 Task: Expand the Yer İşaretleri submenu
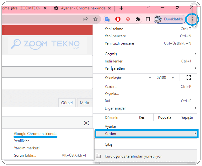pos(145,68)
